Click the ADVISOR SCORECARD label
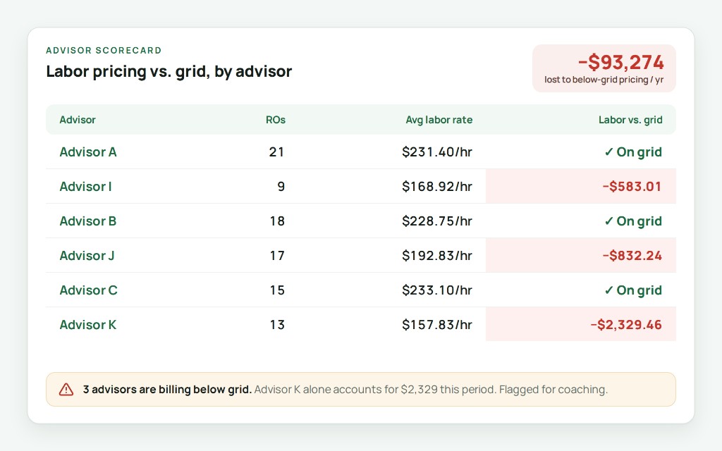The image size is (722, 451). point(104,50)
